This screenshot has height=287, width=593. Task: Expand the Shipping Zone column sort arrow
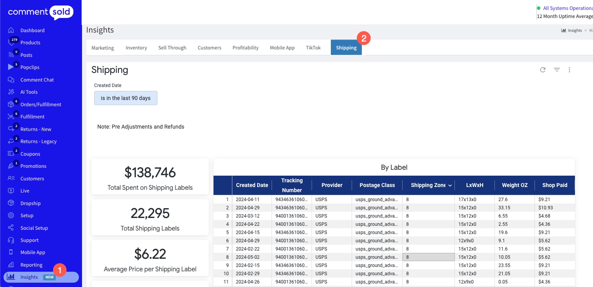click(x=450, y=185)
